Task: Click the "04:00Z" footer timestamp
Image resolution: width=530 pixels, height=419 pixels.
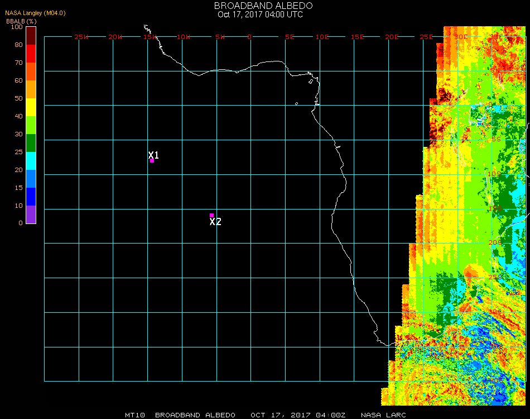Action: (331, 415)
